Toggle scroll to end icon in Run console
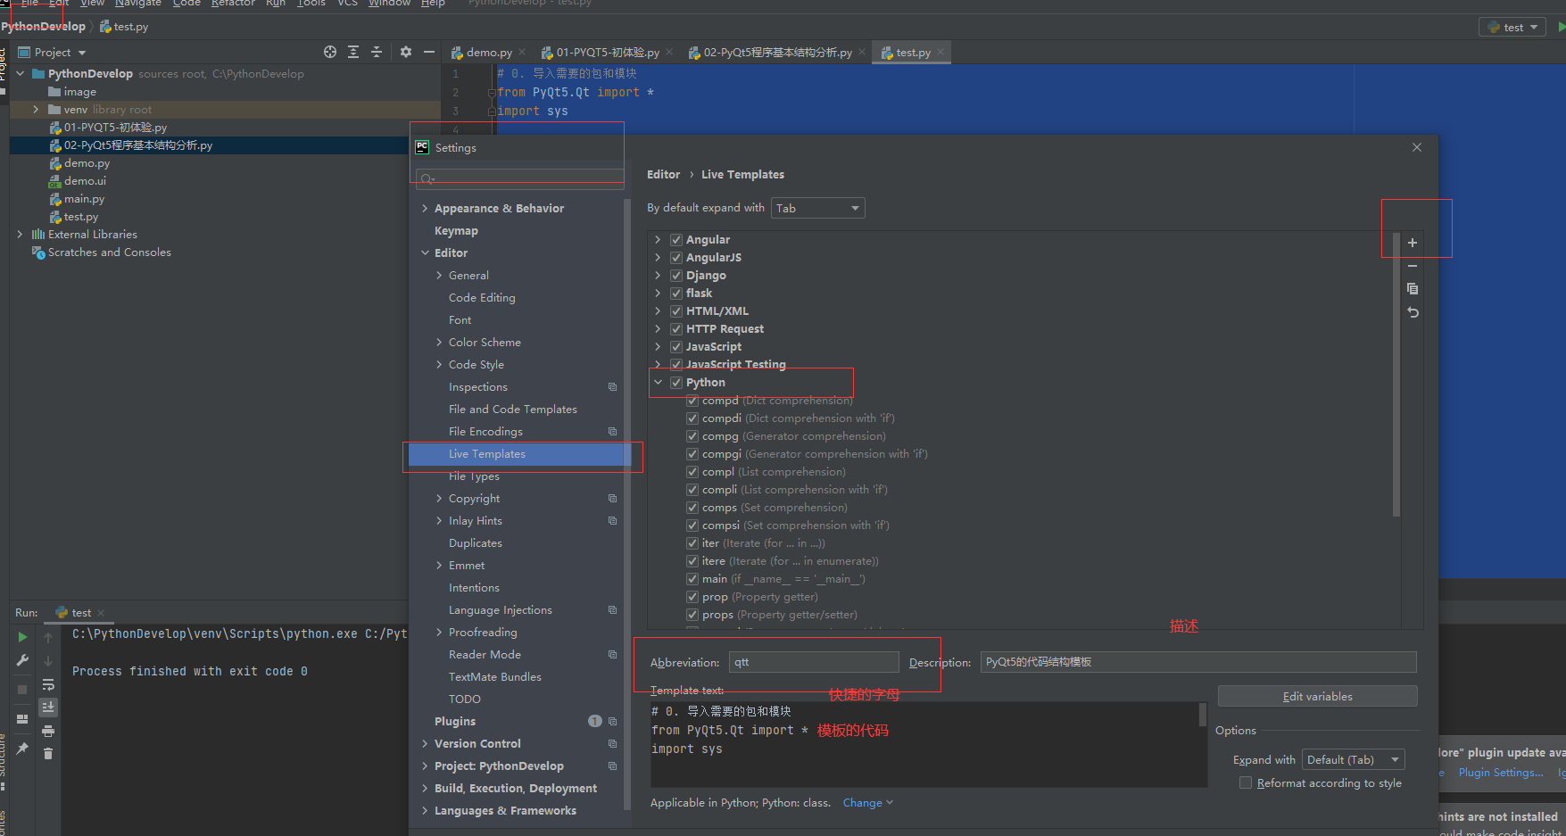 tap(48, 707)
